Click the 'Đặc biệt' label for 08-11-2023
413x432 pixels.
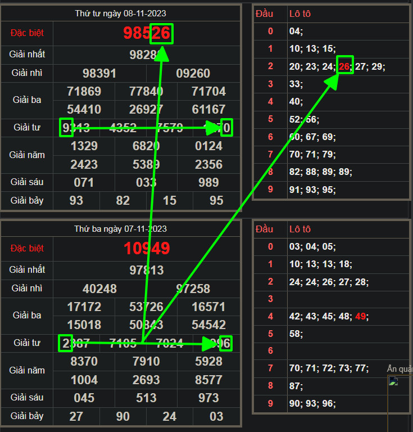click(x=27, y=33)
